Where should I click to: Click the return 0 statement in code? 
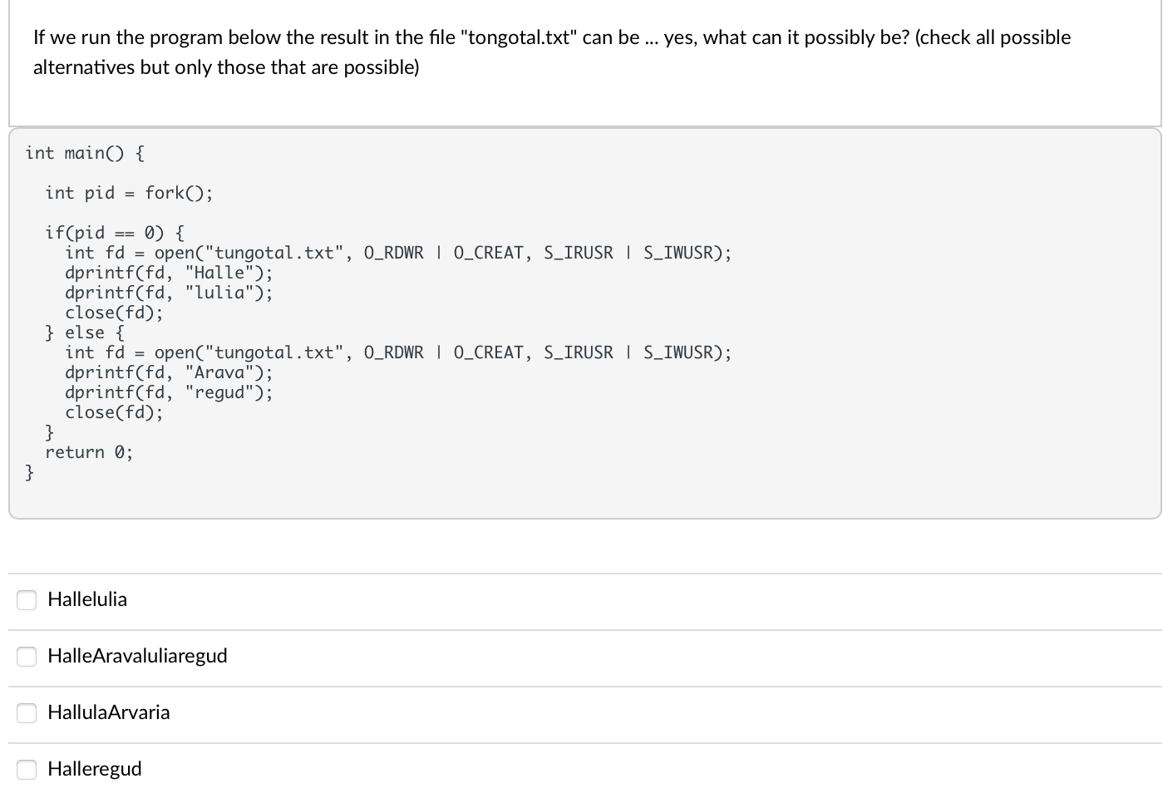pyautogui.click(x=88, y=451)
